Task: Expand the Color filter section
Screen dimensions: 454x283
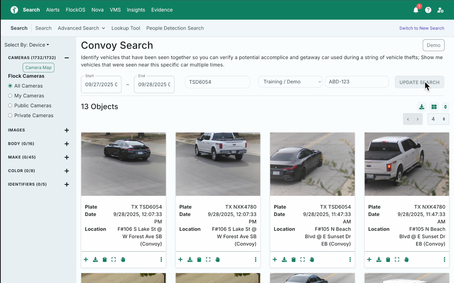Action: click(x=67, y=171)
